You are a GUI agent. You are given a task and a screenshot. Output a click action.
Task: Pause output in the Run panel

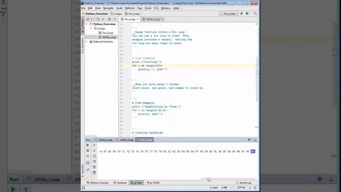[x=87, y=156]
